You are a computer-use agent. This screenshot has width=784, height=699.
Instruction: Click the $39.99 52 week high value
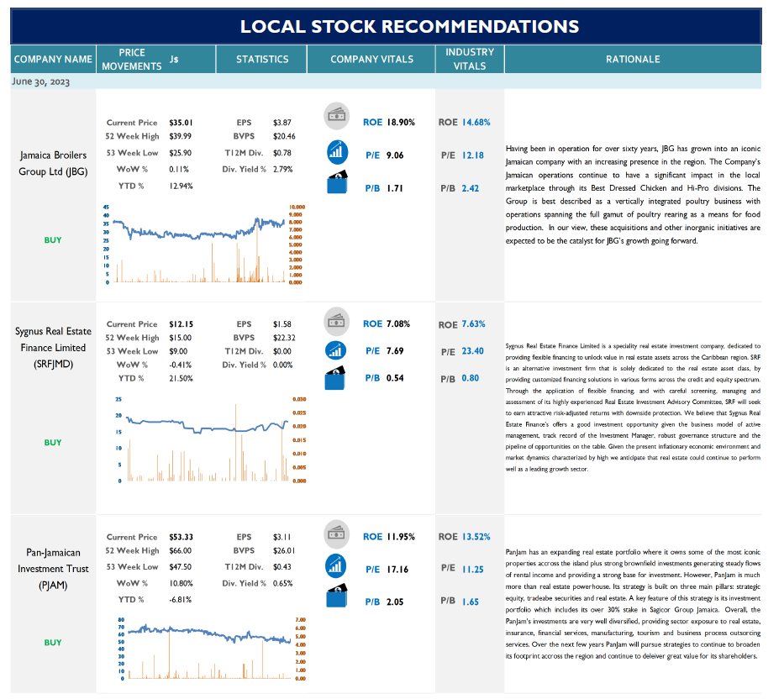click(182, 138)
